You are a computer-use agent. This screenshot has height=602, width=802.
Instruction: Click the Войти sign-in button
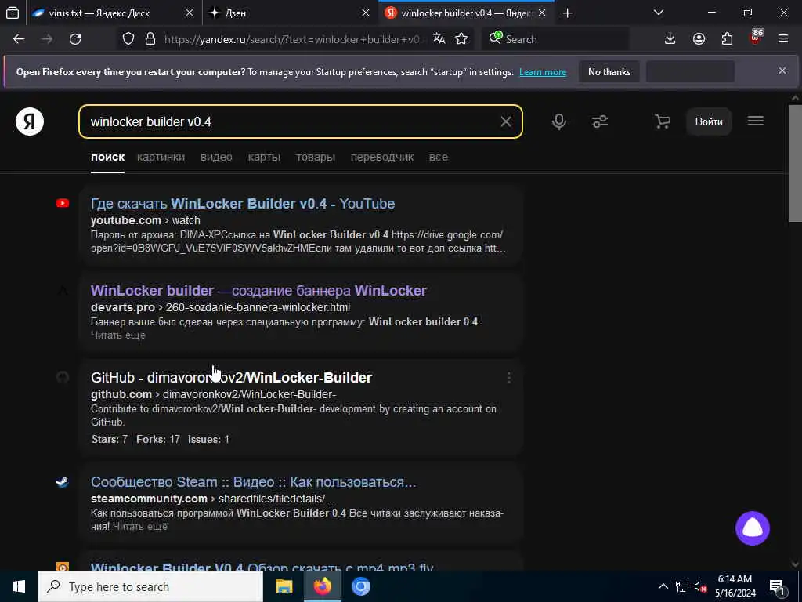click(x=708, y=121)
